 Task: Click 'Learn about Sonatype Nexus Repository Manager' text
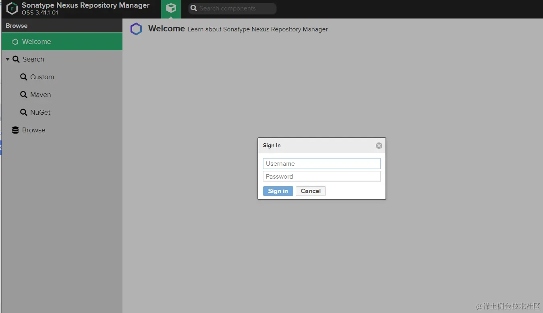coord(258,29)
